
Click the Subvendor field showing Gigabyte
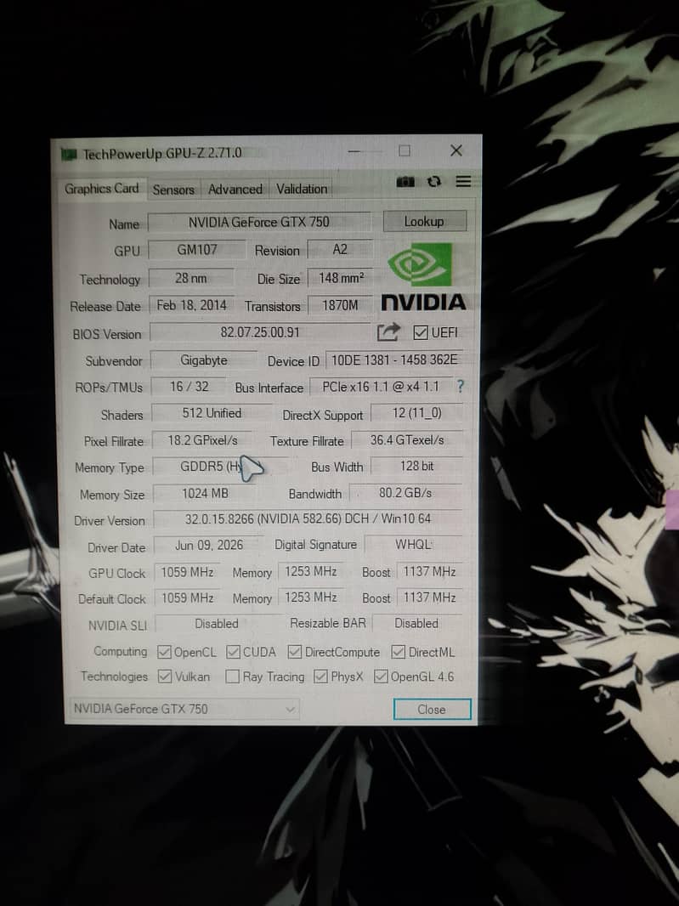tap(203, 360)
